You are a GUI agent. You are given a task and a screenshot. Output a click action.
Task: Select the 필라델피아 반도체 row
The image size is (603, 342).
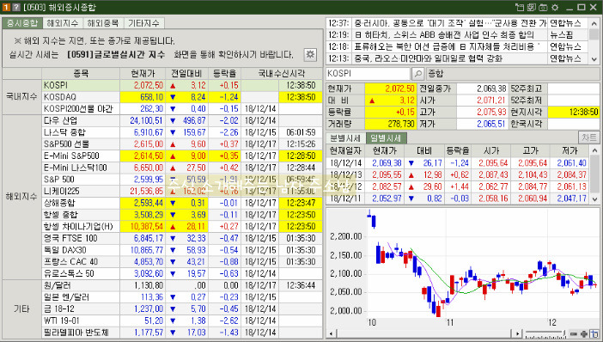click(182, 333)
